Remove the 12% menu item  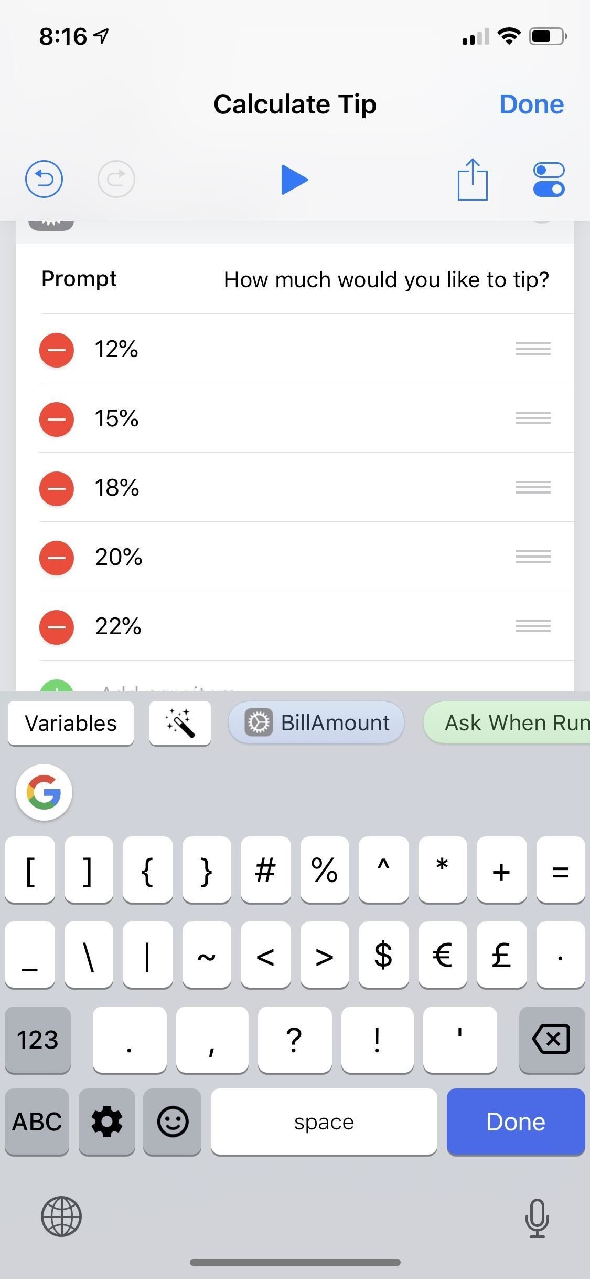tap(57, 350)
